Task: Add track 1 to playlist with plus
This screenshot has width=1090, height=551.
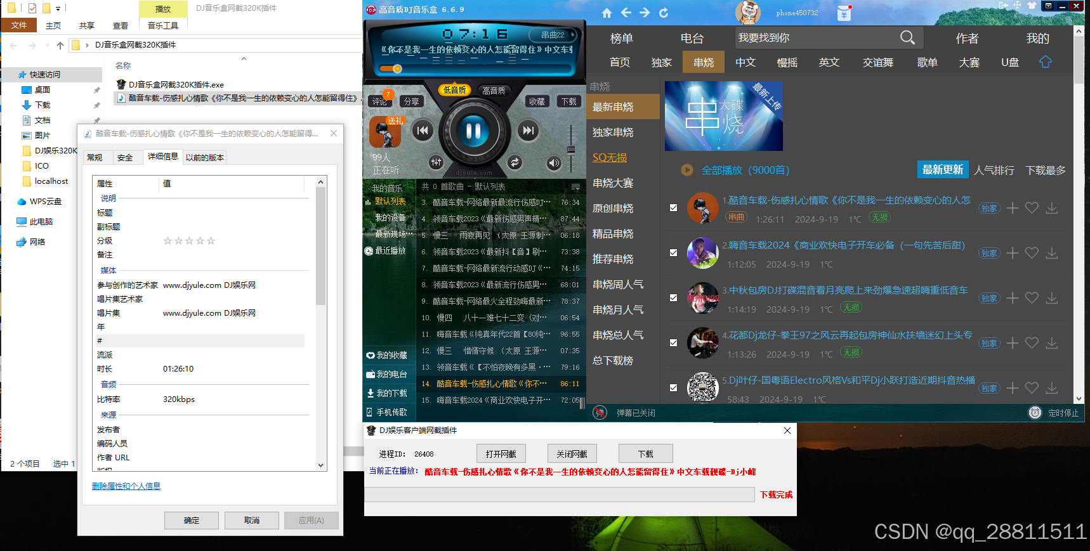Action: [1013, 208]
